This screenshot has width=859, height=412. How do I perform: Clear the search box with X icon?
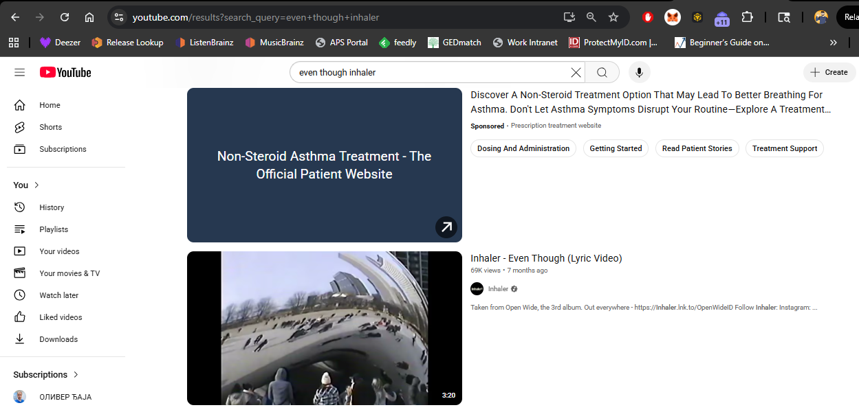point(576,72)
